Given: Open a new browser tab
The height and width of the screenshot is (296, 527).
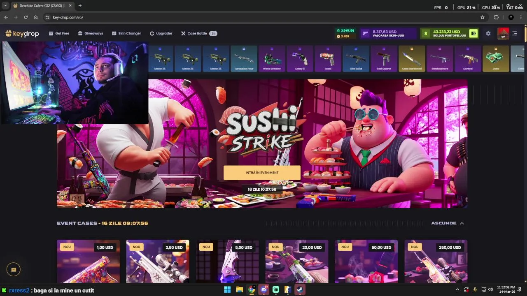Looking at the screenshot, I should click(80, 6).
